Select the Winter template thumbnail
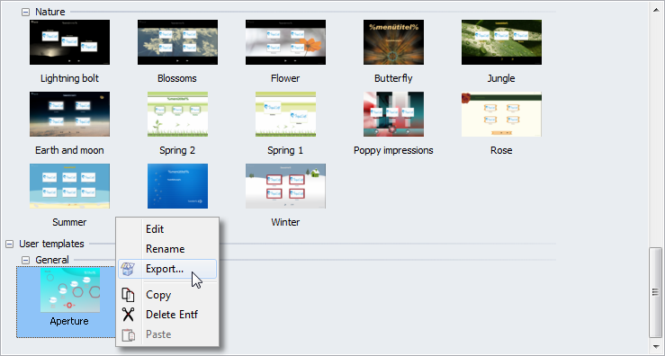This screenshot has width=665, height=356. [285, 186]
